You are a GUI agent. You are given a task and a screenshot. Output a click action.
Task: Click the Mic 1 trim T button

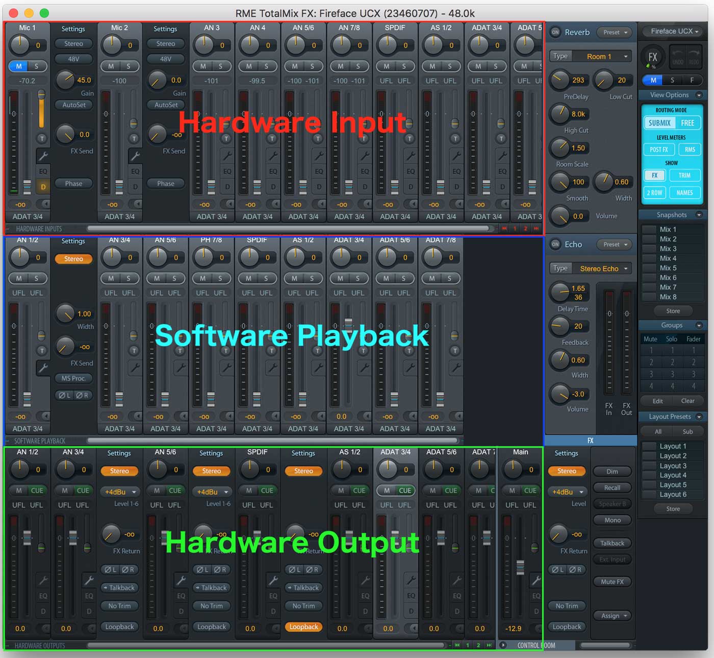point(42,138)
